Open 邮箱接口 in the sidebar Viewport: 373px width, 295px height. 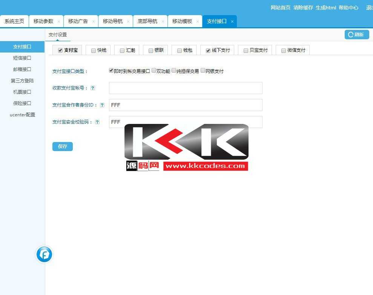pos(22,70)
